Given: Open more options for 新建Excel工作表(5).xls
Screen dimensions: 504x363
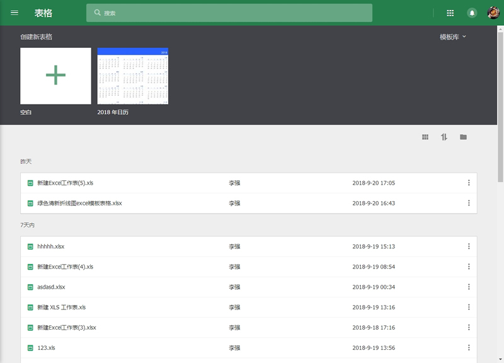Looking at the screenshot, I should point(469,183).
